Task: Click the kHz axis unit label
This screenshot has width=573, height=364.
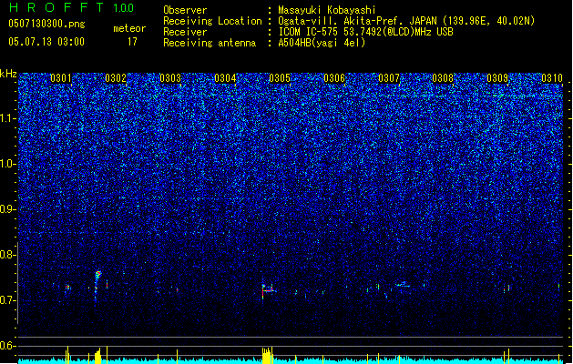Action: pos(8,74)
